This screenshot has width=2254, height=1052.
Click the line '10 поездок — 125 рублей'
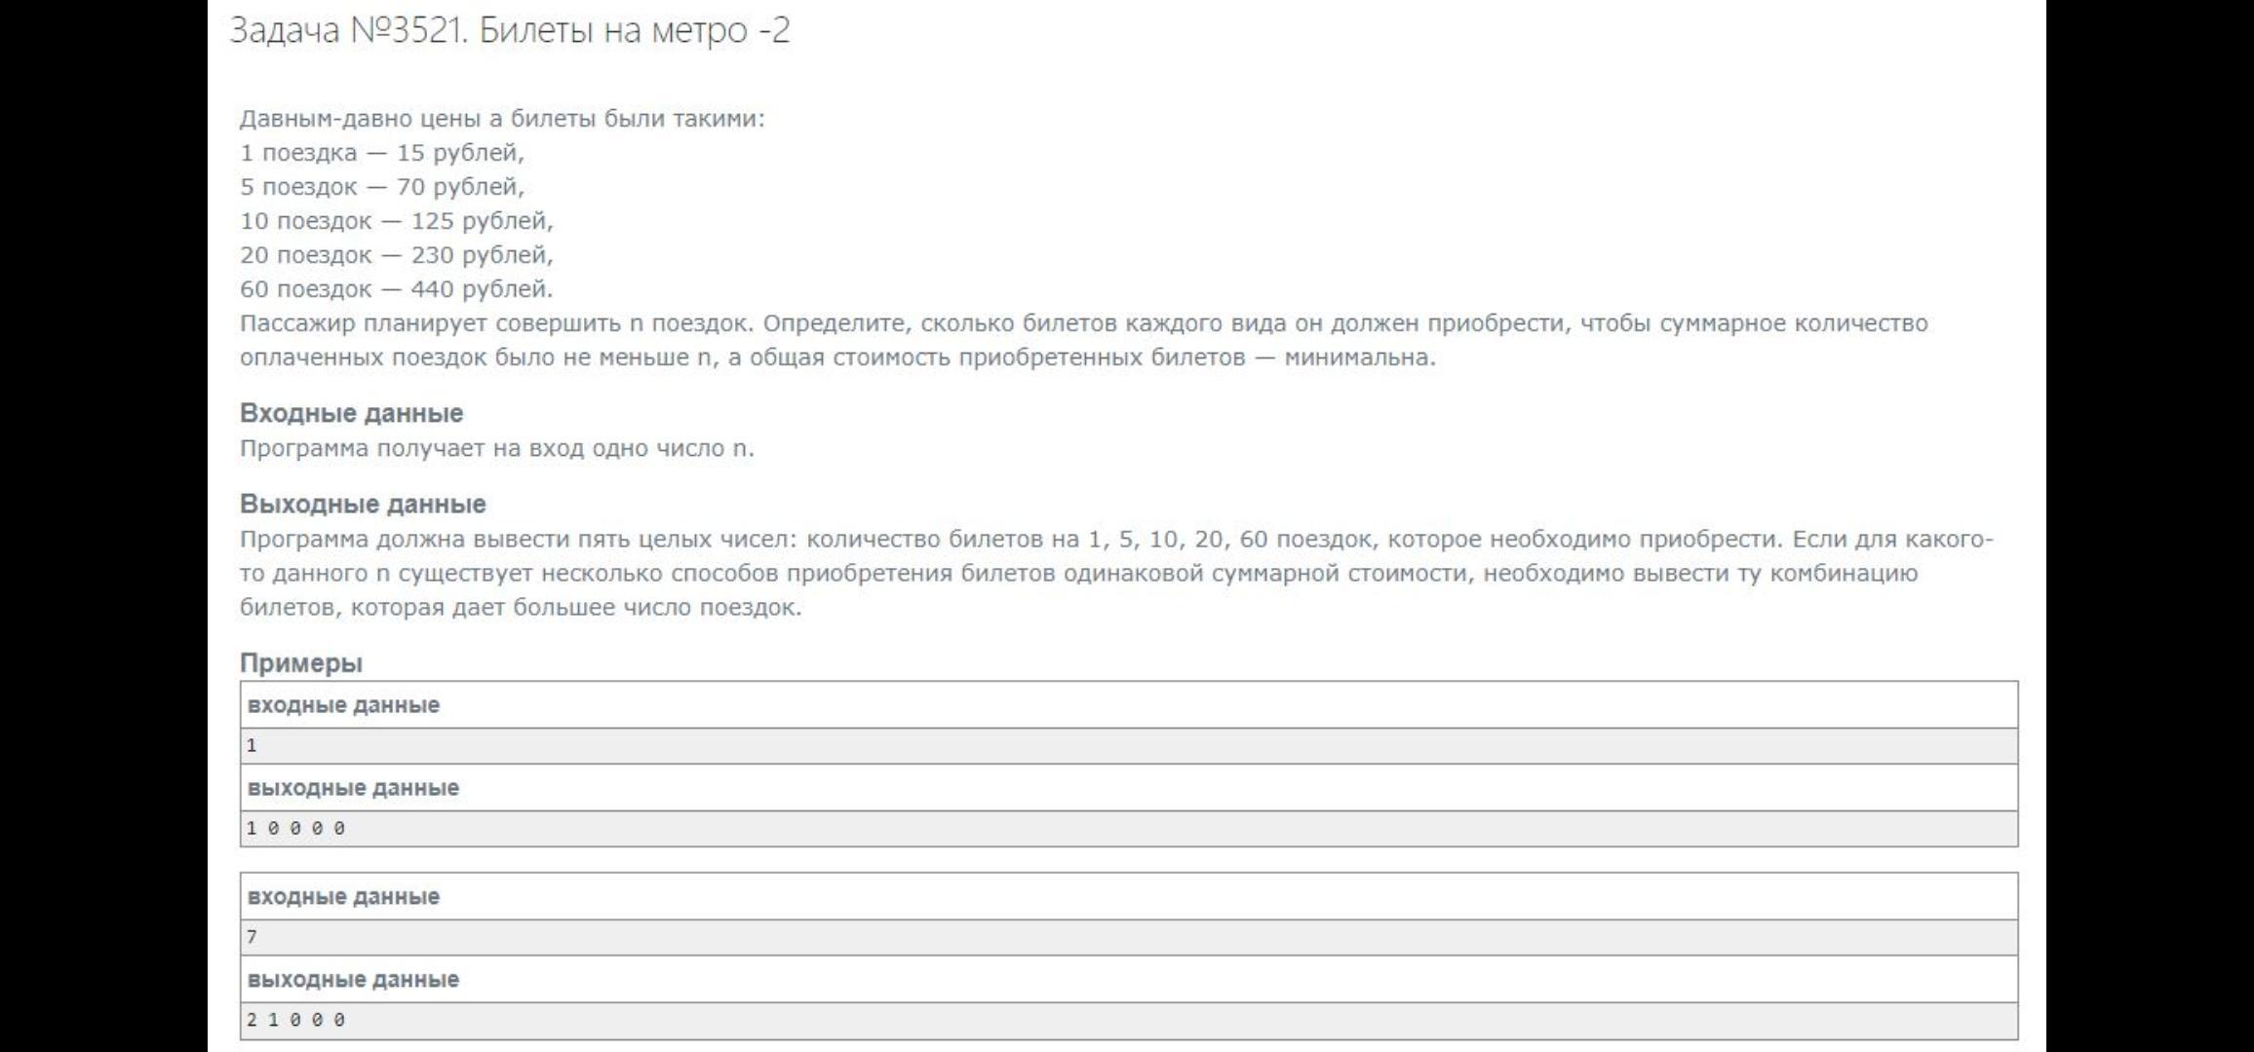(397, 221)
